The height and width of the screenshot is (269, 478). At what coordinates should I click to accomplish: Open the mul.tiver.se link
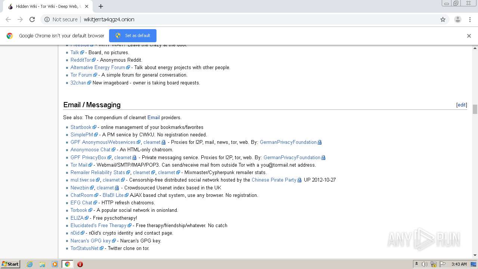pos(83,180)
